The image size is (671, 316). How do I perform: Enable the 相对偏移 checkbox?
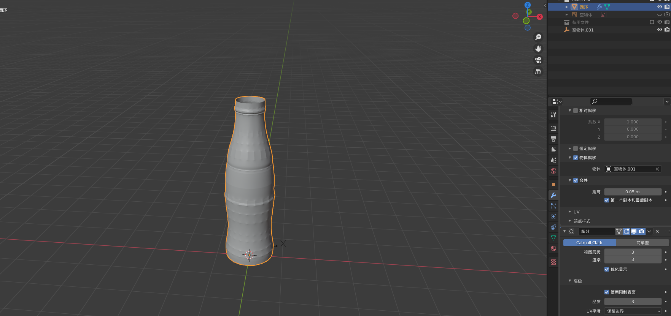[x=576, y=111]
